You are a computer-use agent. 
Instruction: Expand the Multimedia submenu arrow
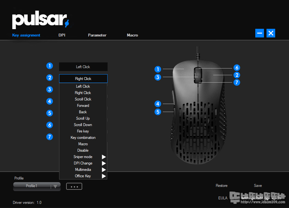tap(104, 170)
